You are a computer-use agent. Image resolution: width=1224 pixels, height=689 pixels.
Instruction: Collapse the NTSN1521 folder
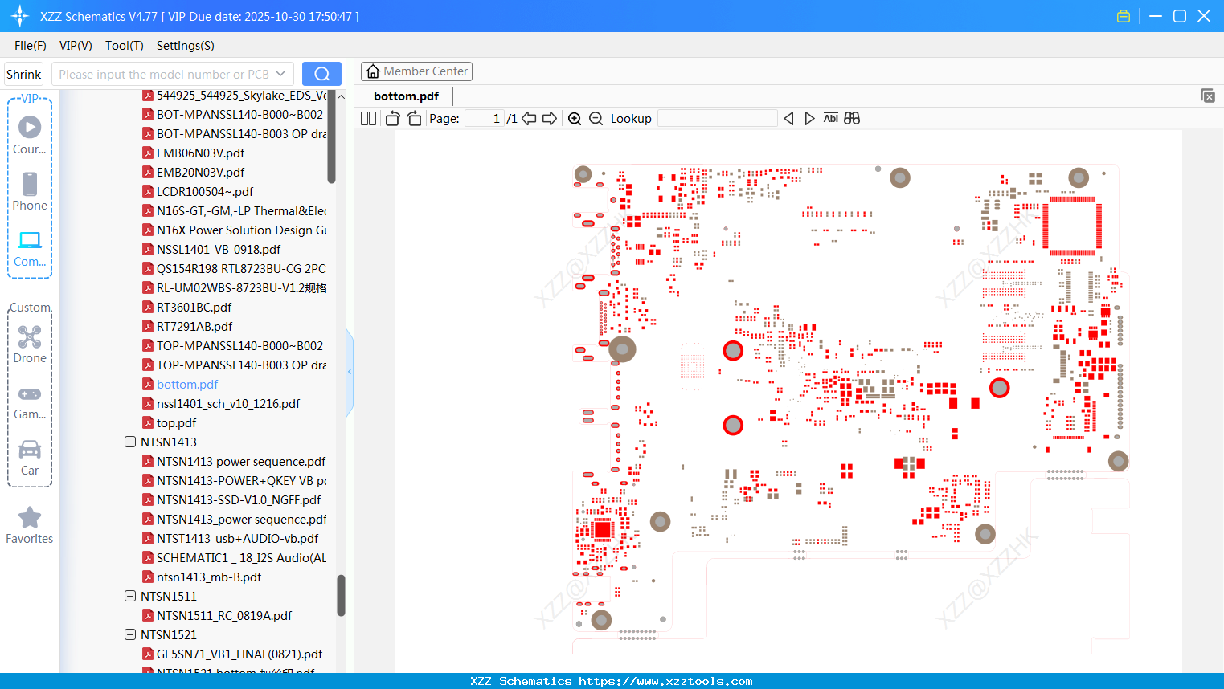tap(130, 634)
